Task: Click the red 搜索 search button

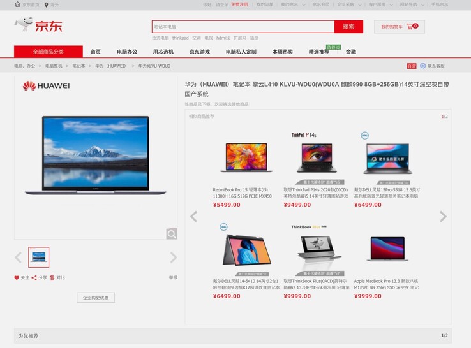Action: tap(348, 27)
